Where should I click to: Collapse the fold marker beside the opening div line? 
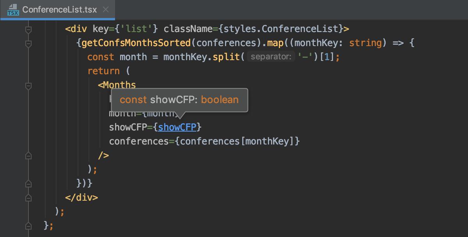28,29
